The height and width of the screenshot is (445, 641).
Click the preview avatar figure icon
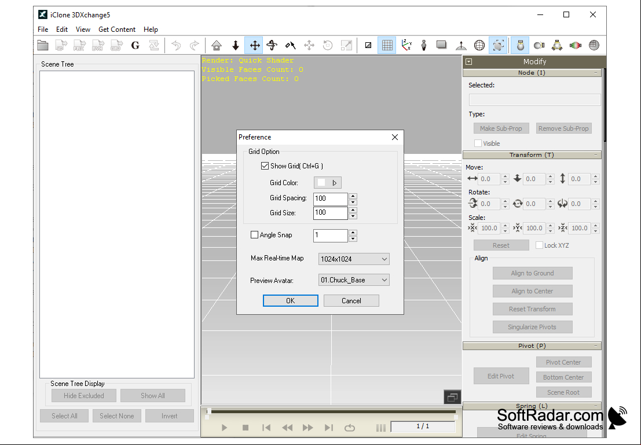(424, 45)
